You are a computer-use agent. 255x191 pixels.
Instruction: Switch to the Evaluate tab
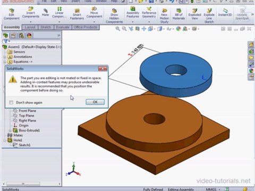pos(63,27)
